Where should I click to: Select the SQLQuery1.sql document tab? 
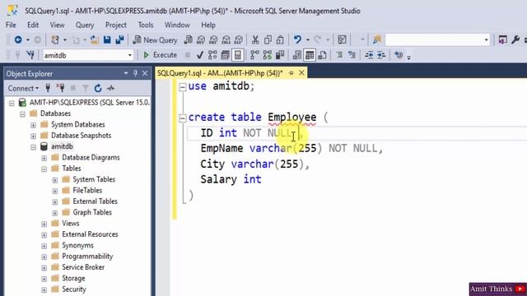tap(220, 73)
